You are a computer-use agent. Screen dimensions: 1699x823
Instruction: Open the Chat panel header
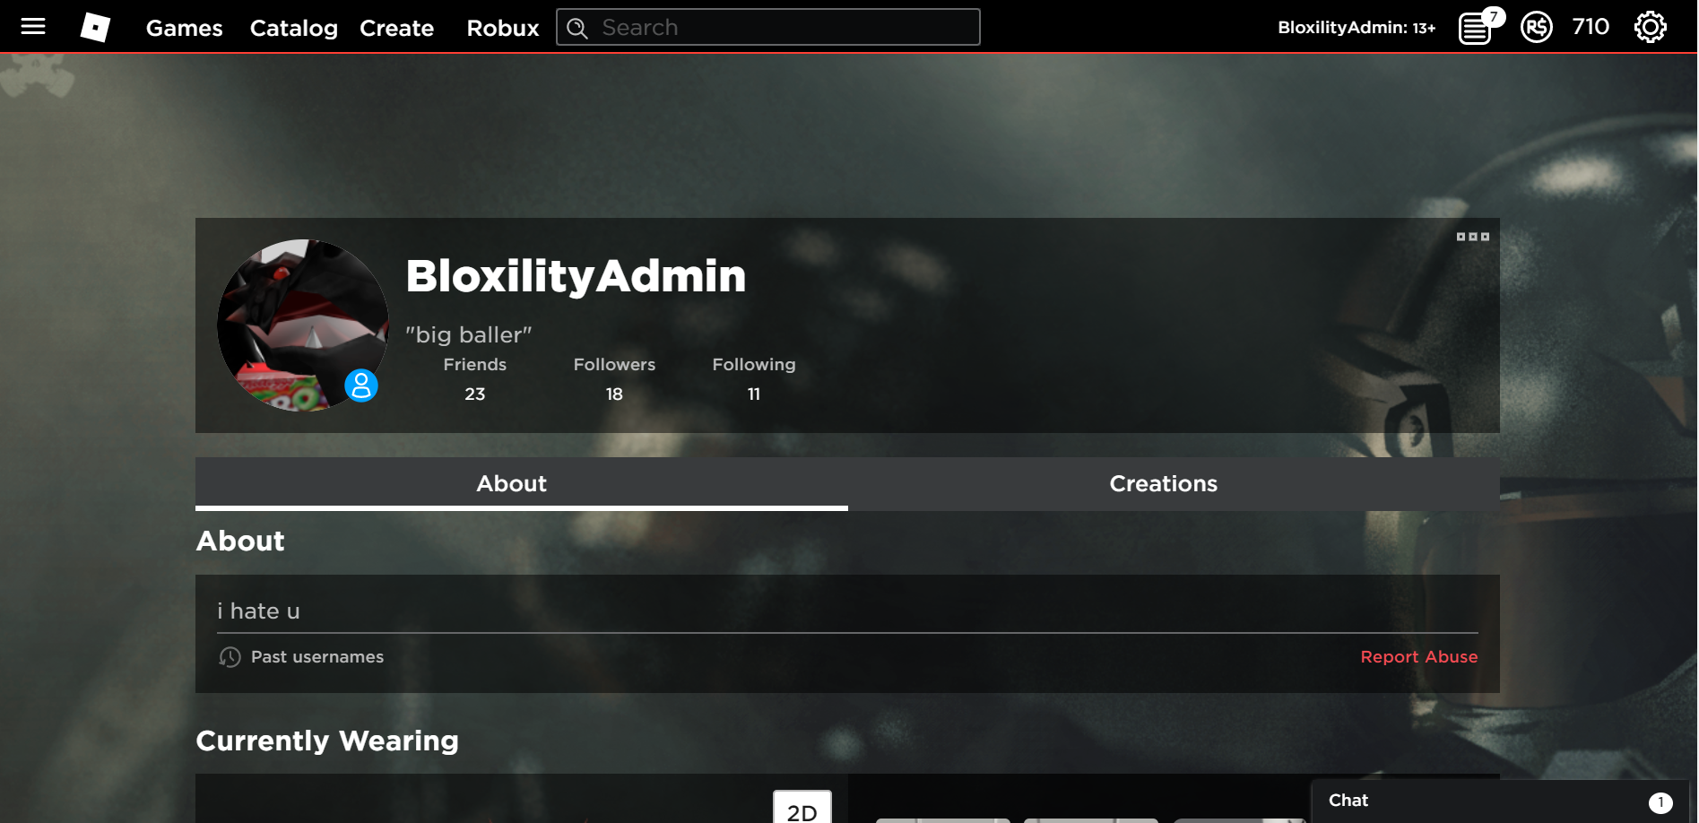click(1500, 801)
